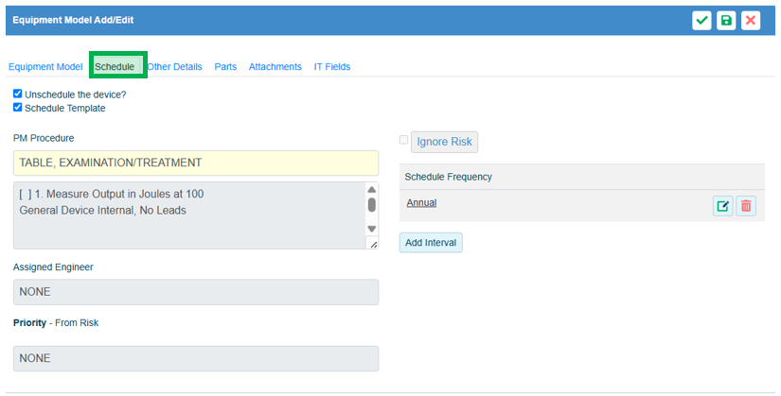Viewport: 781px width, 396px height.
Task: Click the green checkmark confirm icon
Action: [701, 21]
